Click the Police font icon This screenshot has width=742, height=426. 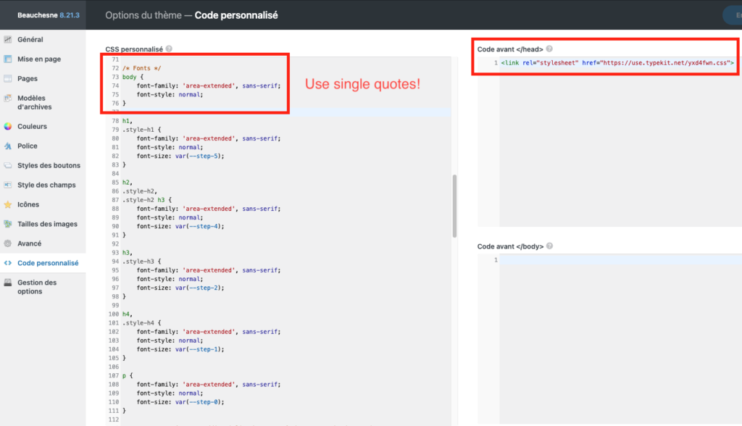8,146
